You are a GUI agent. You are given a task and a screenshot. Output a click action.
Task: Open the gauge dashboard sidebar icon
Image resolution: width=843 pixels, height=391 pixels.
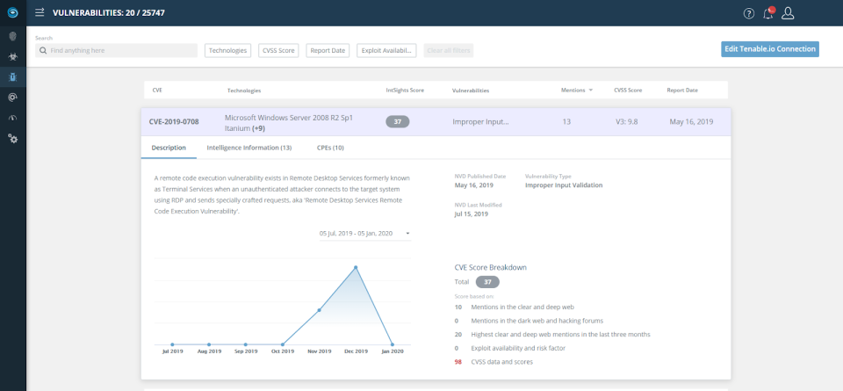point(13,118)
